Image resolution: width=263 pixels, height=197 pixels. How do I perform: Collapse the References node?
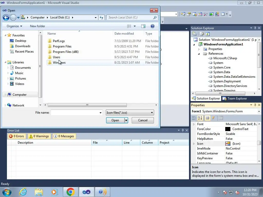point(199,54)
